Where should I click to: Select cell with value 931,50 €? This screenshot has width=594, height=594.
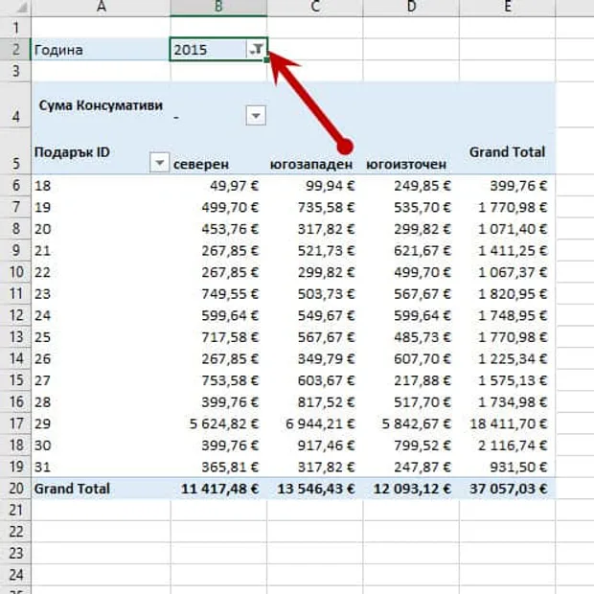[x=507, y=467]
